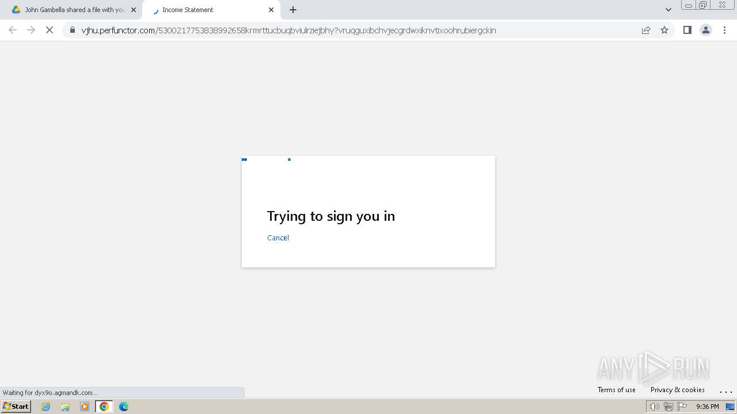Launch Microsoft Edge from taskbar
This screenshot has height=414, width=737.
124,407
